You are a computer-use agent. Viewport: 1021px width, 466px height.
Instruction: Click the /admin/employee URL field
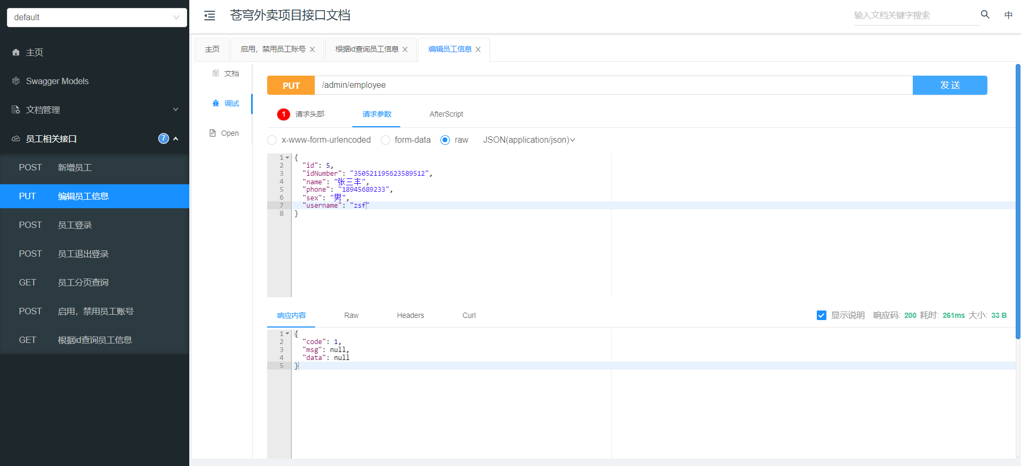[x=614, y=85]
